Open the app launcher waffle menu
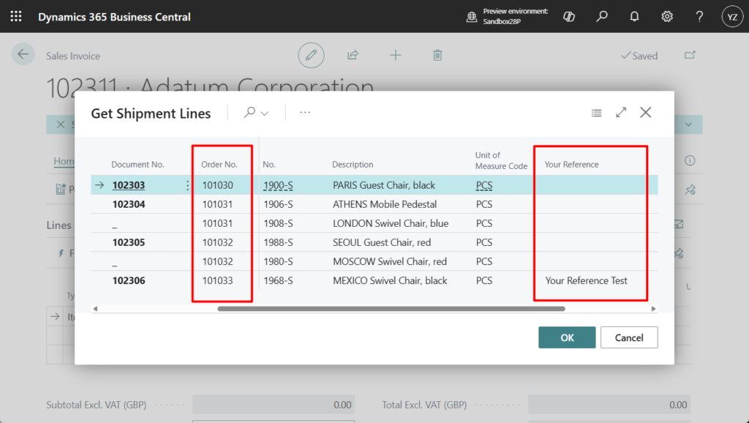The height and width of the screenshot is (423, 749). (16, 16)
